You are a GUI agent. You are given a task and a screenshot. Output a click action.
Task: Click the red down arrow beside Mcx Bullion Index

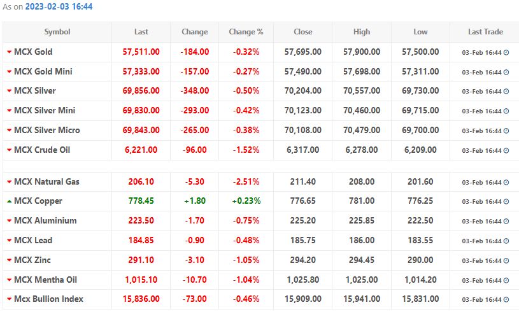point(10,299)
